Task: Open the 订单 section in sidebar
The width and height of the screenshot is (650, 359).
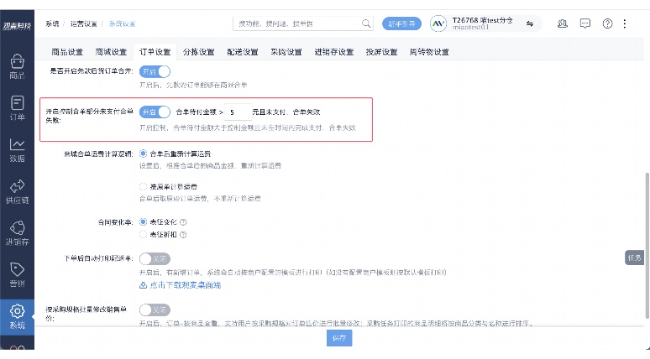Action: click(x=17, y=108)
